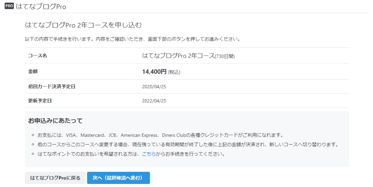Open the はてなブログPro header title

41,7
